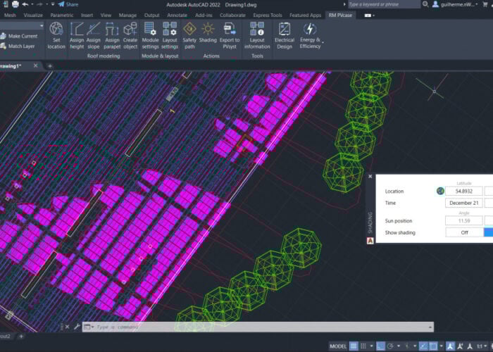This screenshot has height=352, width=493.
Task: Expand the command line history arrow
Action: (x=432, y=327)
